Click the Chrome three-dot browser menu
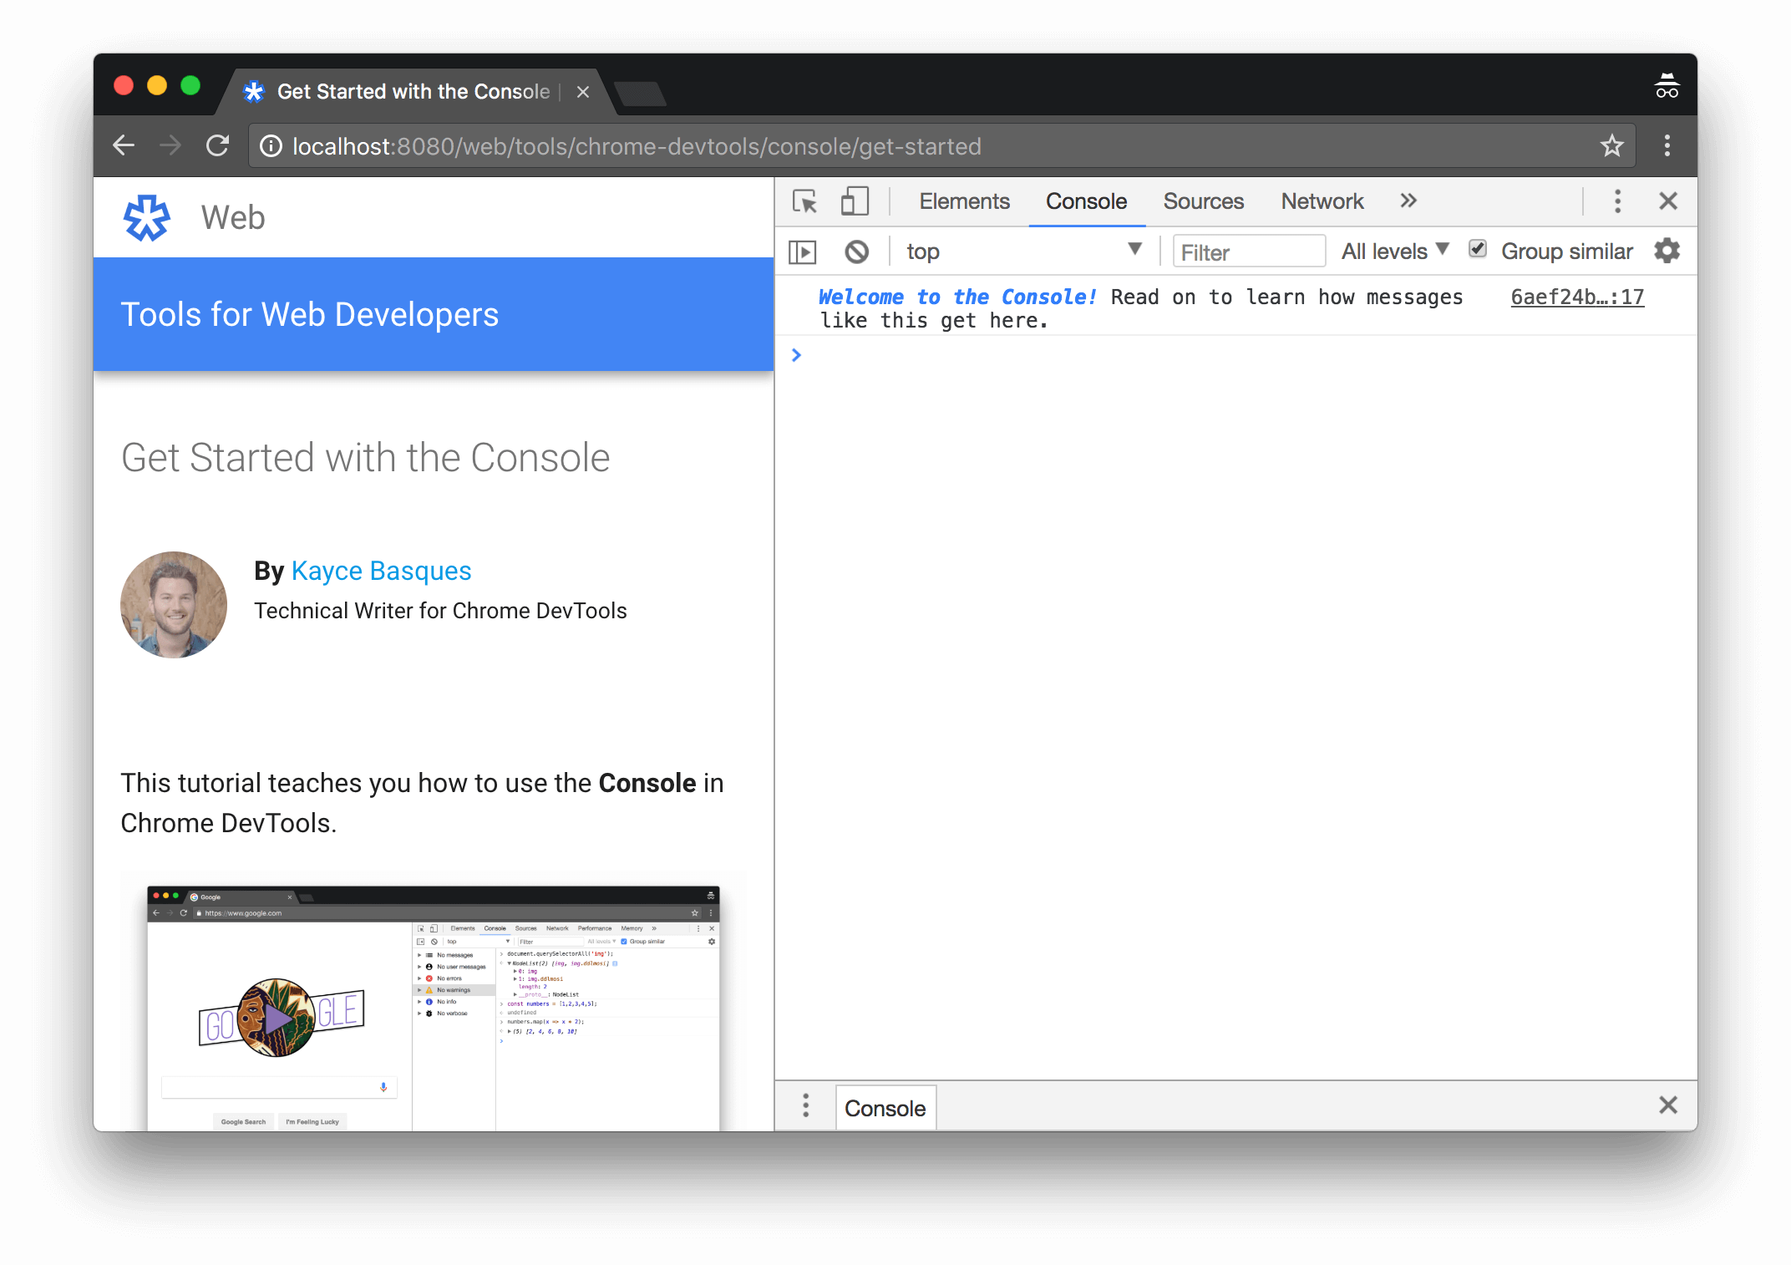Image resolution: width=1791 pixels, height=1265 pixels. click(1667, 146)
